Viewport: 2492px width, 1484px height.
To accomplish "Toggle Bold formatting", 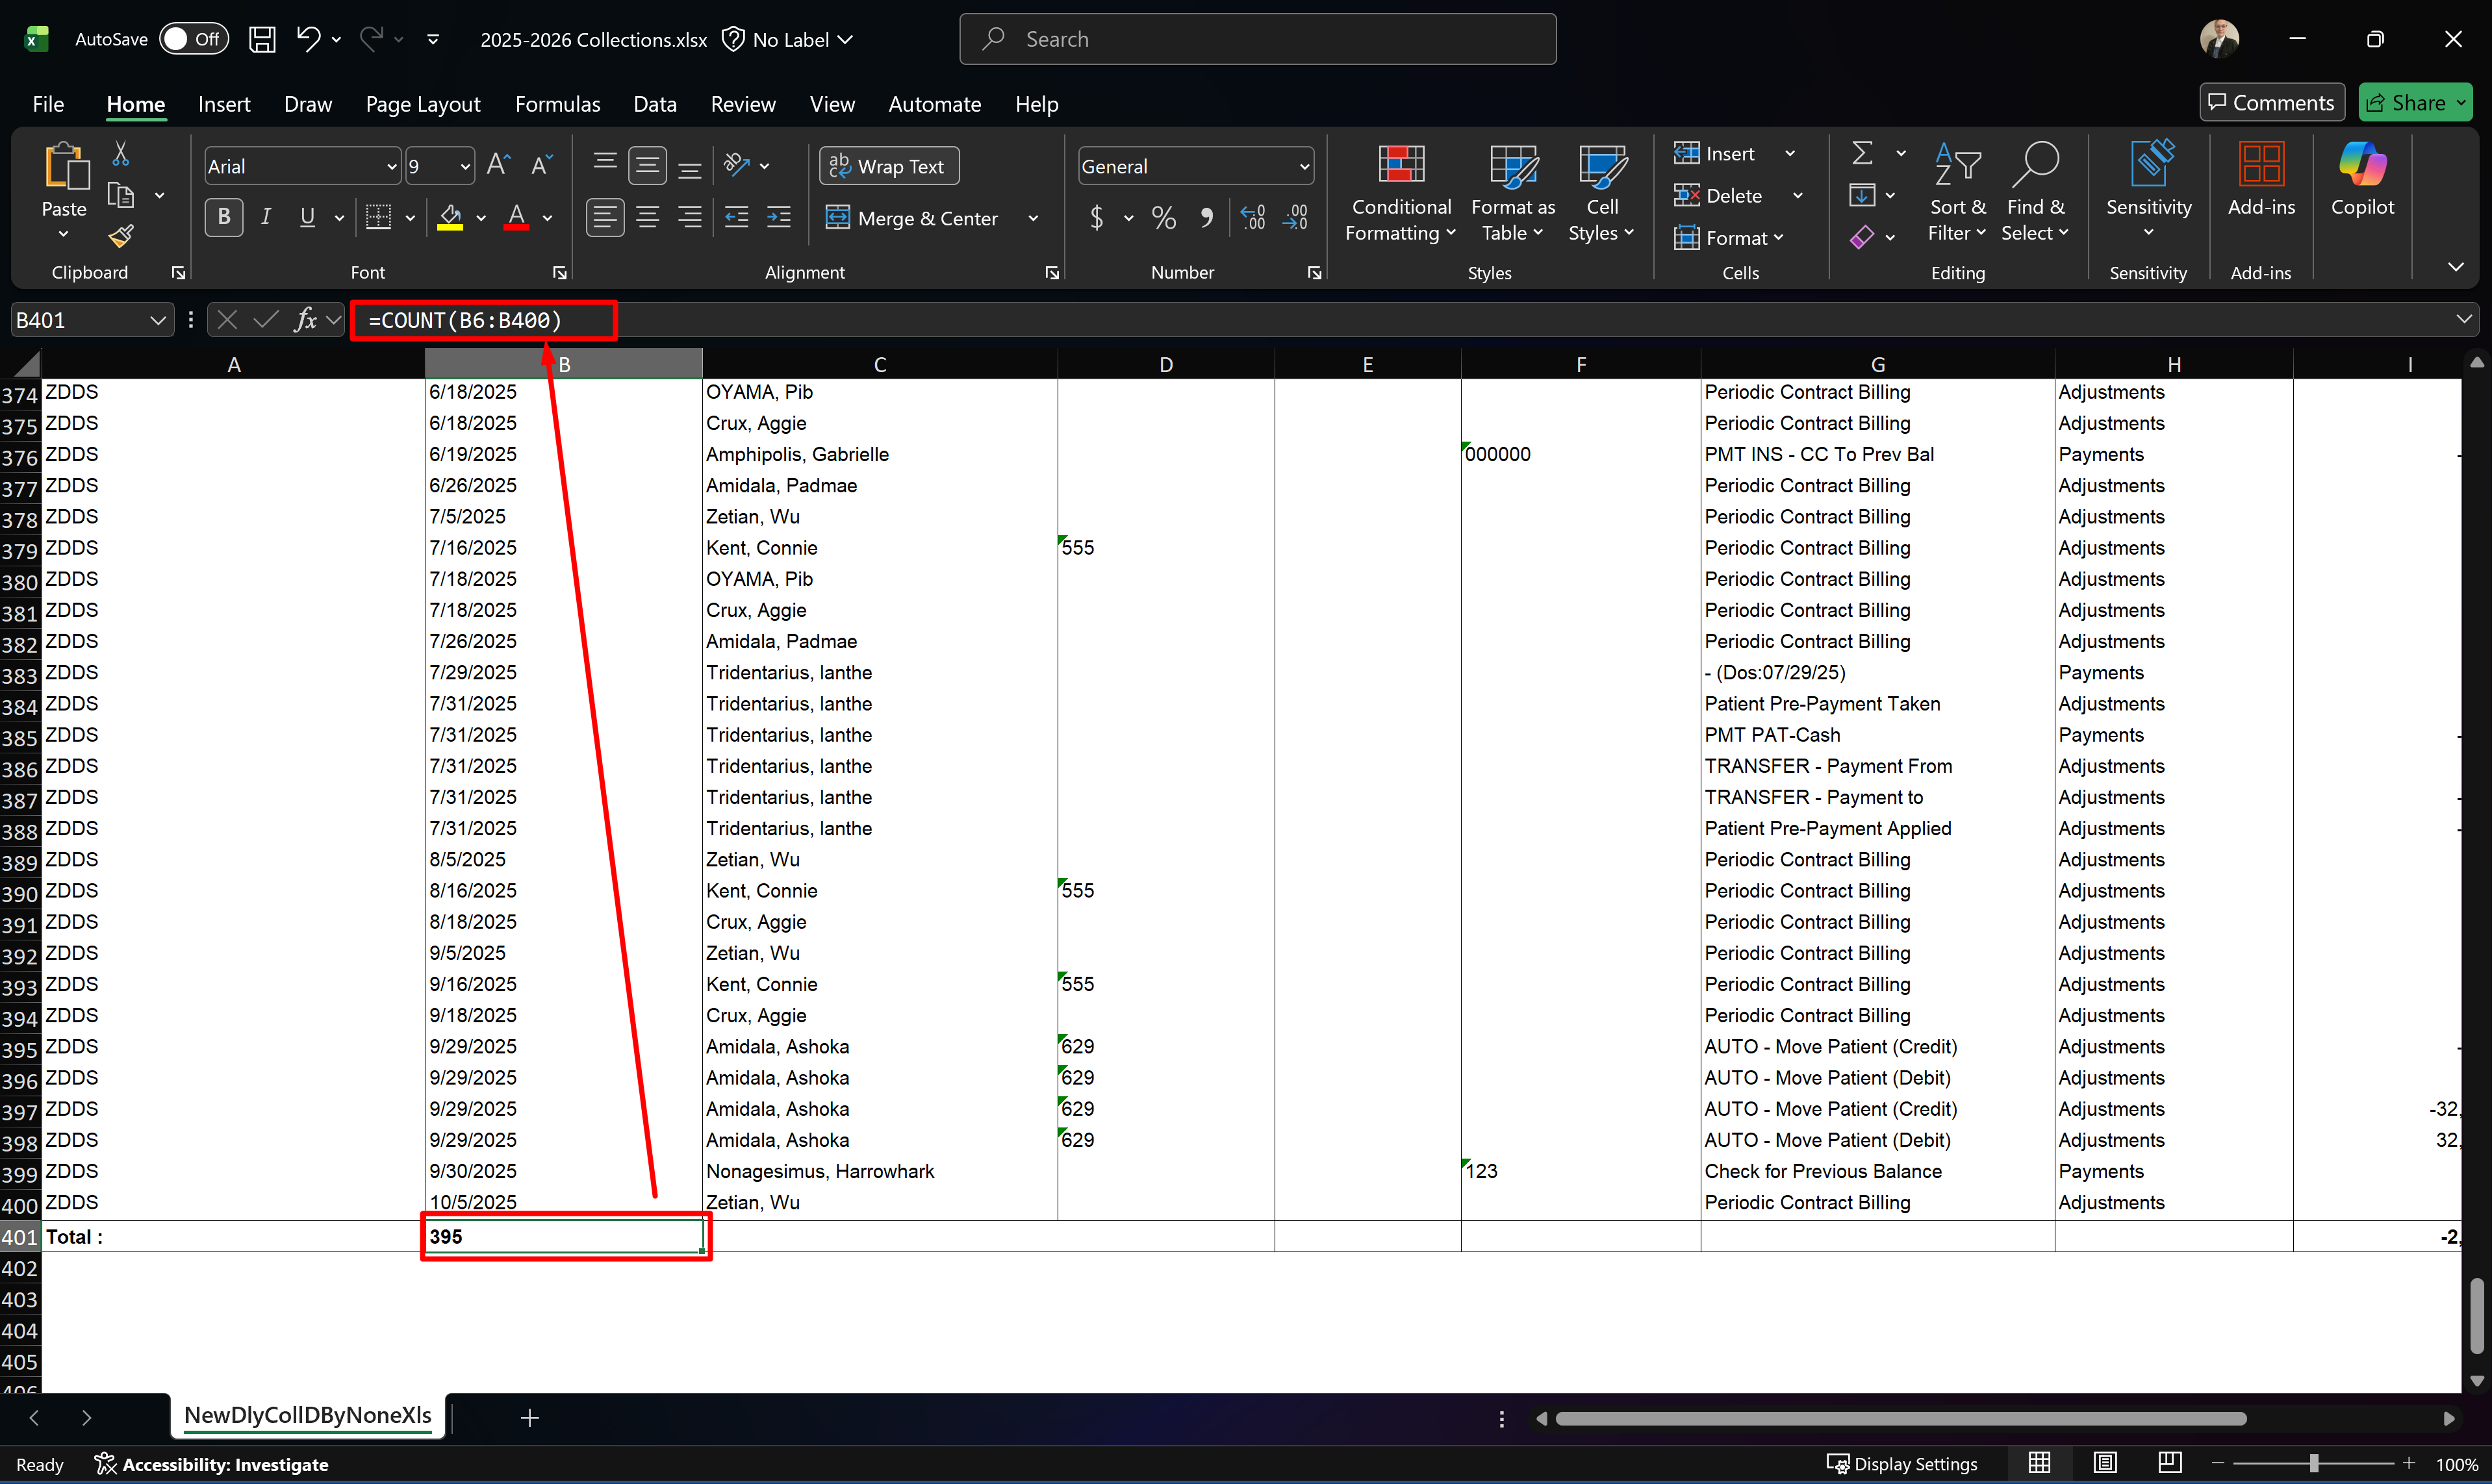I will [224, 217].
